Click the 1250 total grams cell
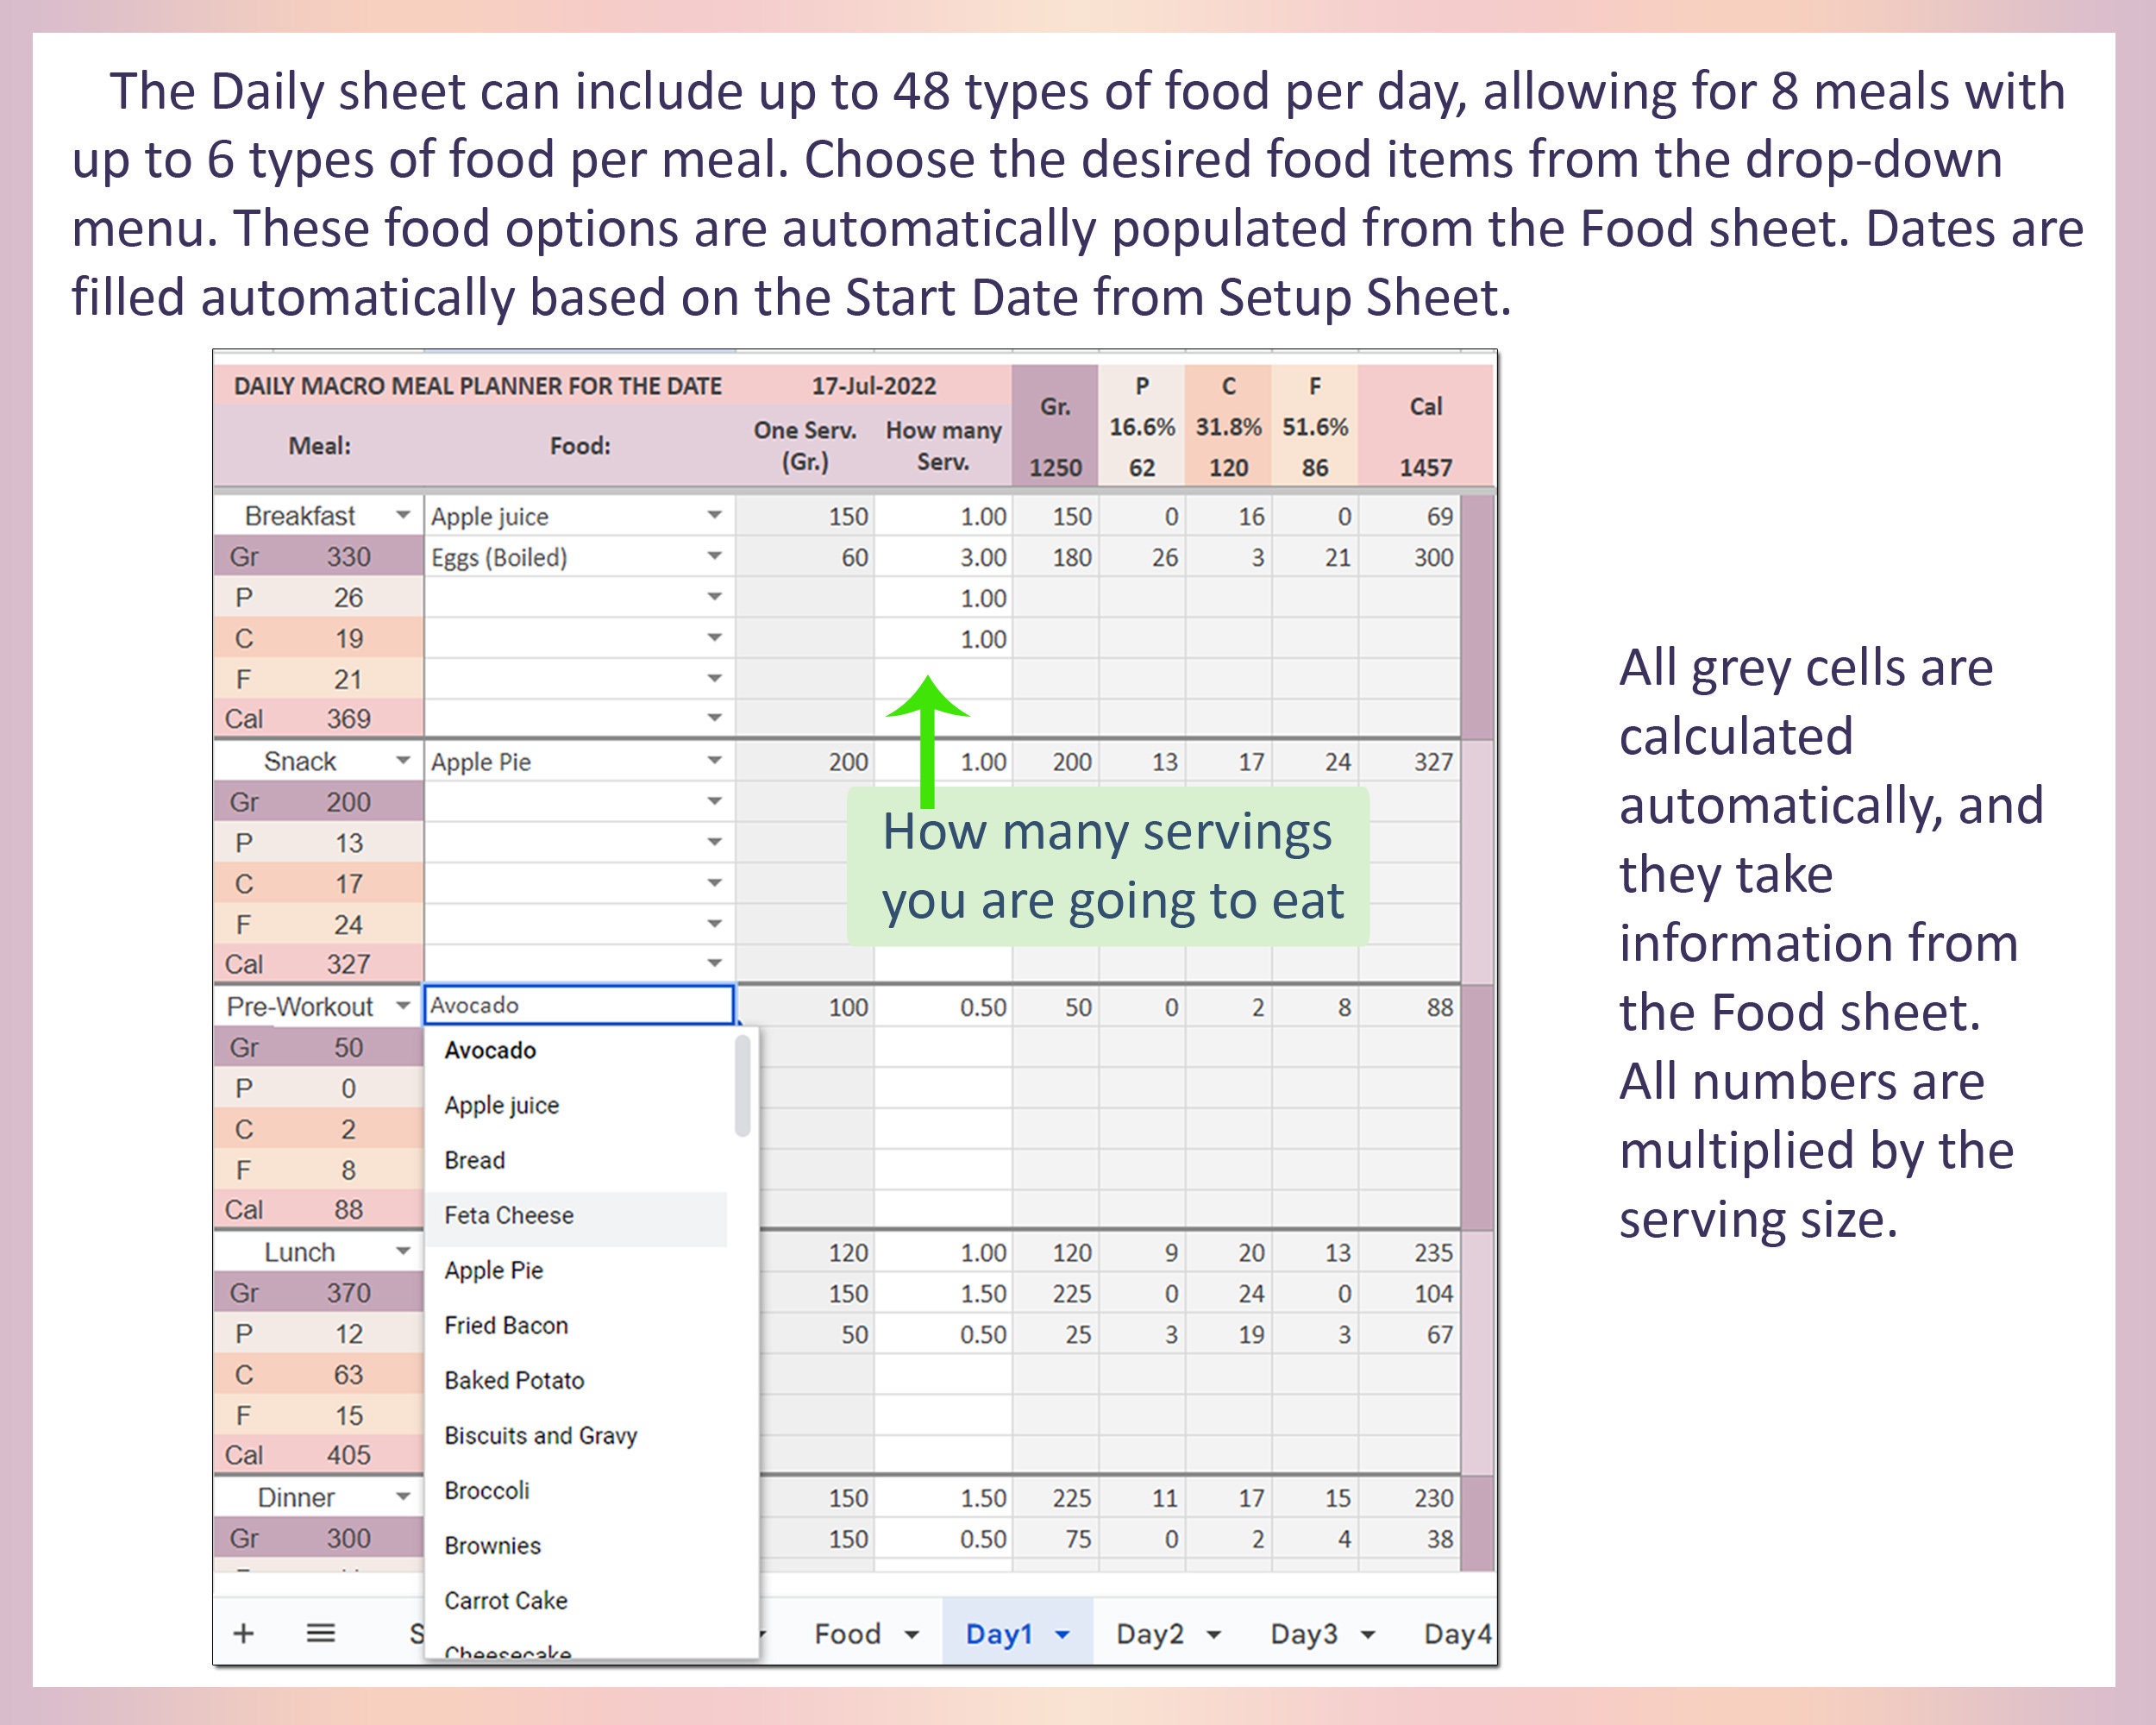2156x1725 pixels. coord(1055,467)
